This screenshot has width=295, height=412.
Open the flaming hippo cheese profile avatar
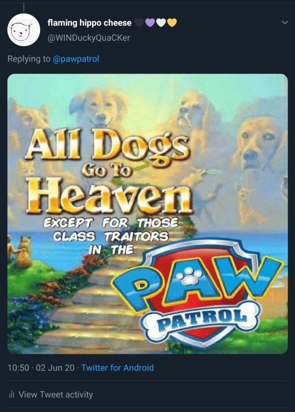[x=23, y=30]
